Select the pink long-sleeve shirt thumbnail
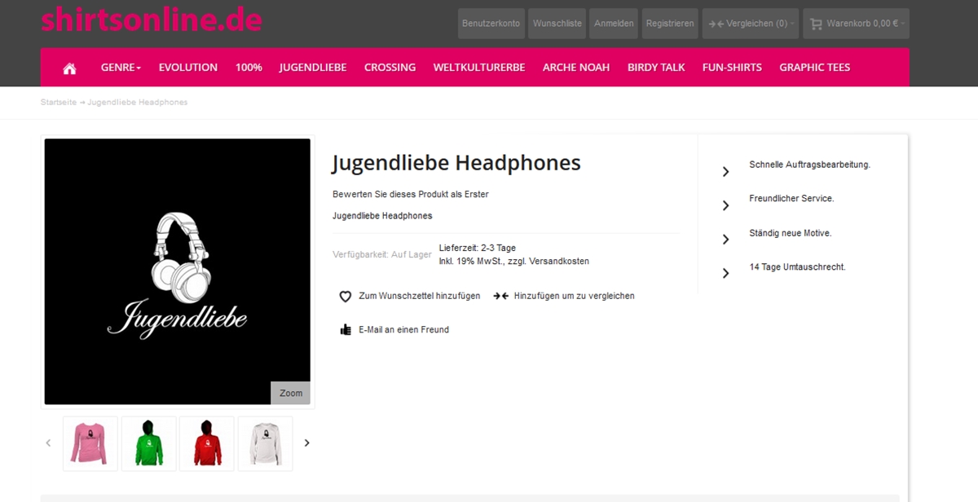 pyautogui.click(x=90, y=443)
